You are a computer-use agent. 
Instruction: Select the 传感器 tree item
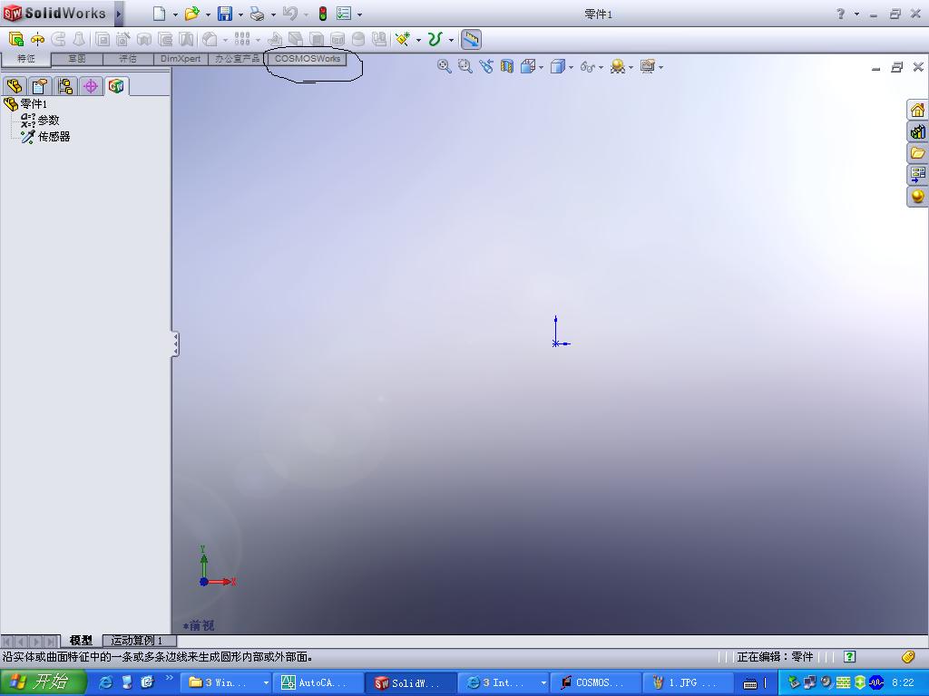pyautogui.click(x=45, y=137)
